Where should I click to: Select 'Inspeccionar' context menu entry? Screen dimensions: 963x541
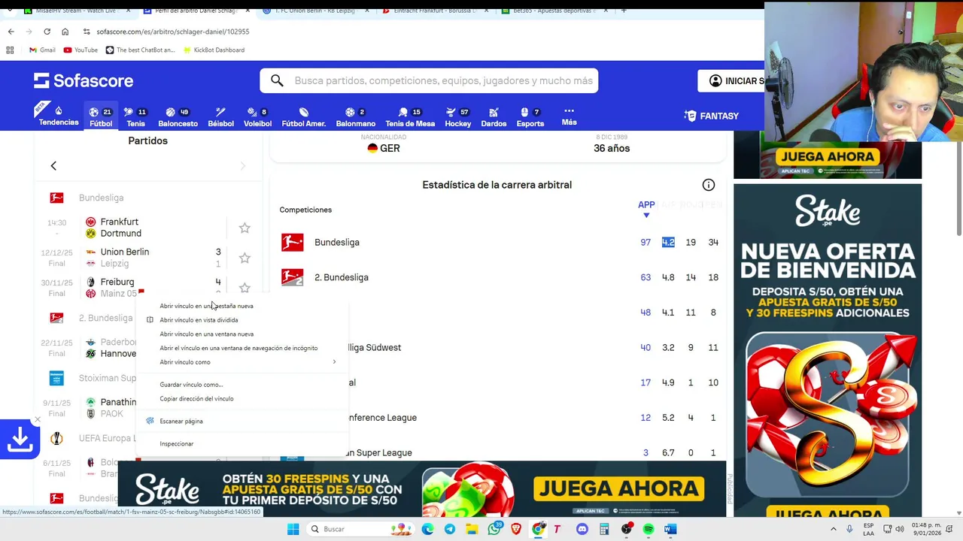pos(242,443)
